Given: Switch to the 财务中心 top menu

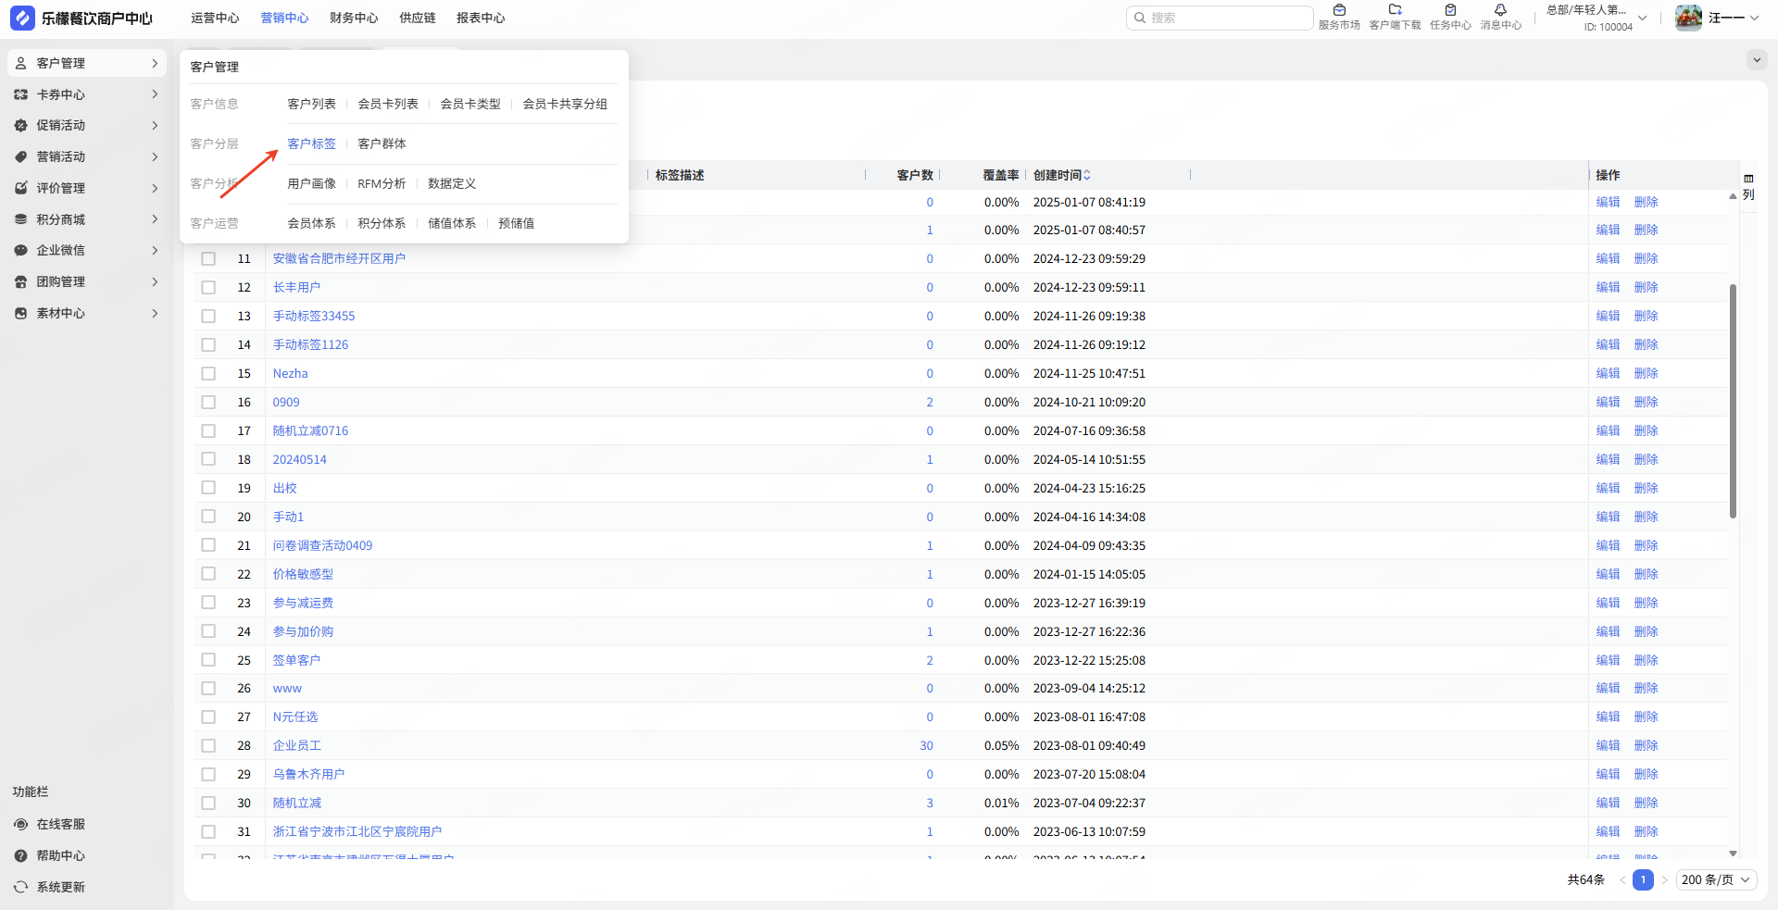Looking at the screenshot, I should click(354, 18).
